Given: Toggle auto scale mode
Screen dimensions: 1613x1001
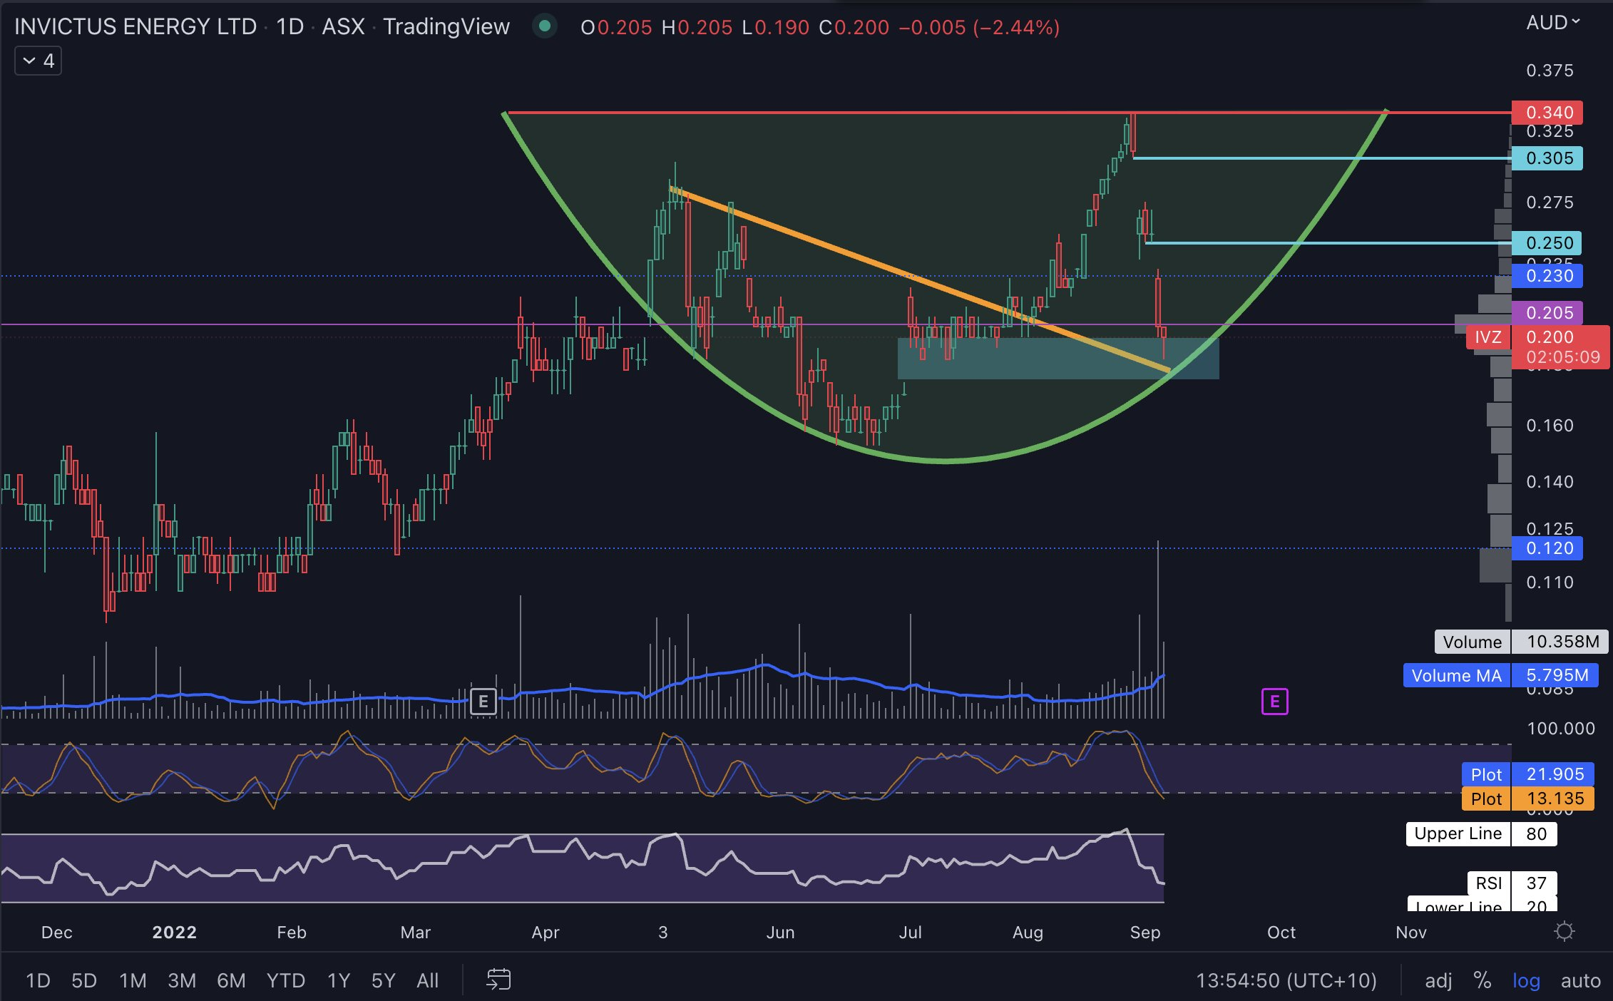Looking at the screenshot, I should pyautogui.click(x=1580, y=980).
